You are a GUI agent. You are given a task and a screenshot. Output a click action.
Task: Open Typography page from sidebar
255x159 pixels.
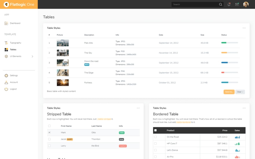point(16,43)
